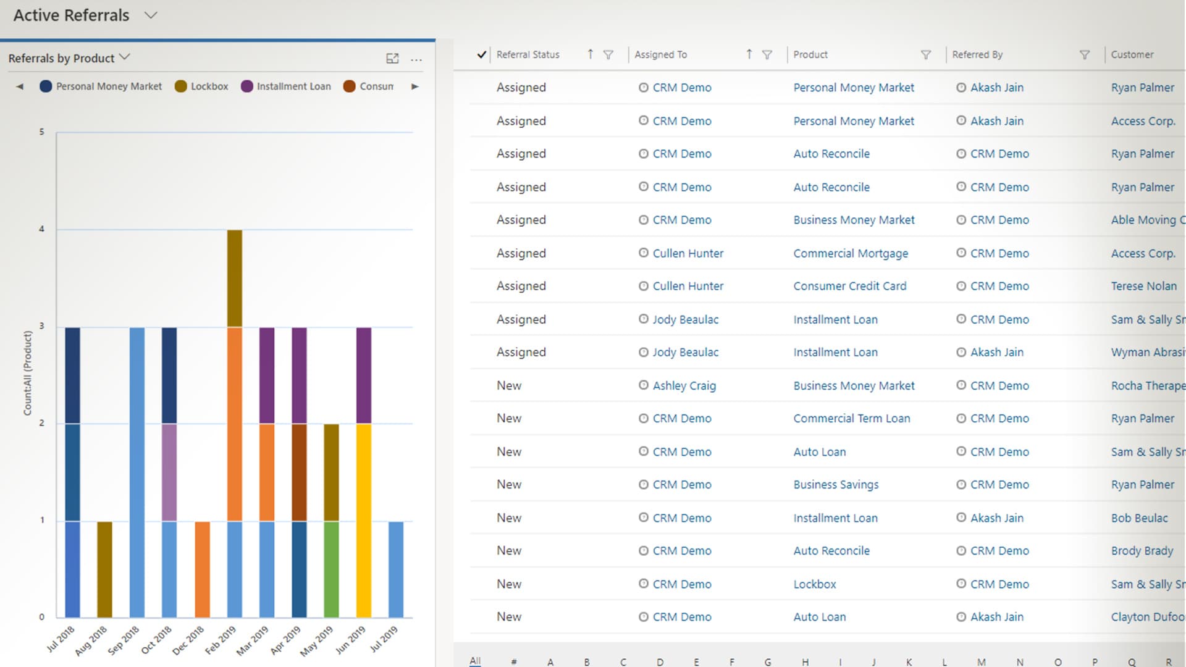Viewport: 1186px width, 667px height.
Task: Open filter on Referred By column
Action: click(1084, 55)
